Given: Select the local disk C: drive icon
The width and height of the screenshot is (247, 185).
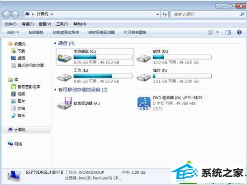Looking at the screenshot, I should tap(64, 58).
